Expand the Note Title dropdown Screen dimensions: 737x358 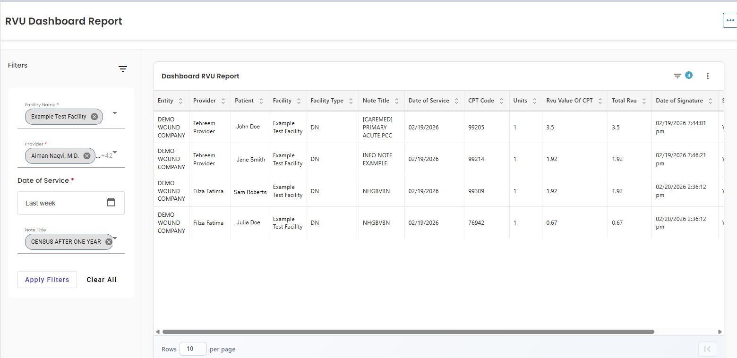(x=115, y=238)
